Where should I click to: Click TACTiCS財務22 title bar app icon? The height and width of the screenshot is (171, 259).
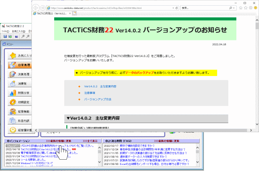tap(3, 26)
